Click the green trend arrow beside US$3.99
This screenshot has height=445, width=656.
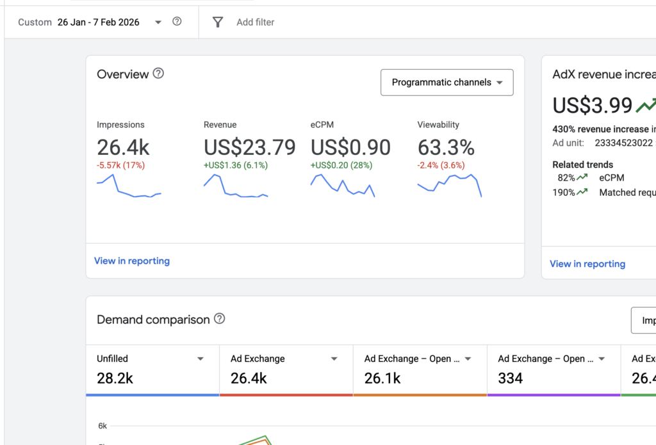[x=646, y=105]
